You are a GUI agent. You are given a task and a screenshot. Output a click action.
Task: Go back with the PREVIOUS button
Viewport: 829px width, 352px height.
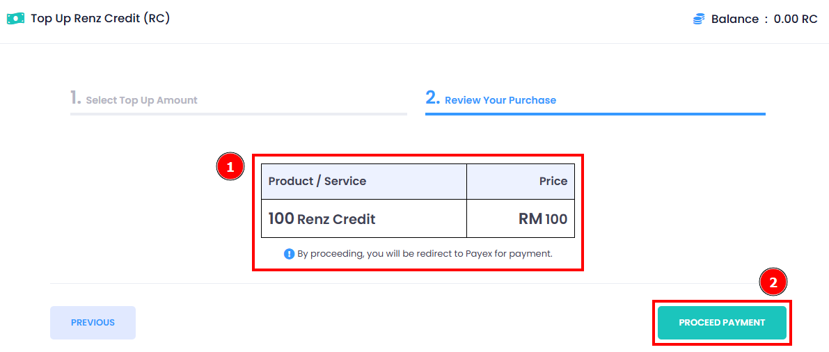point(93,322)
